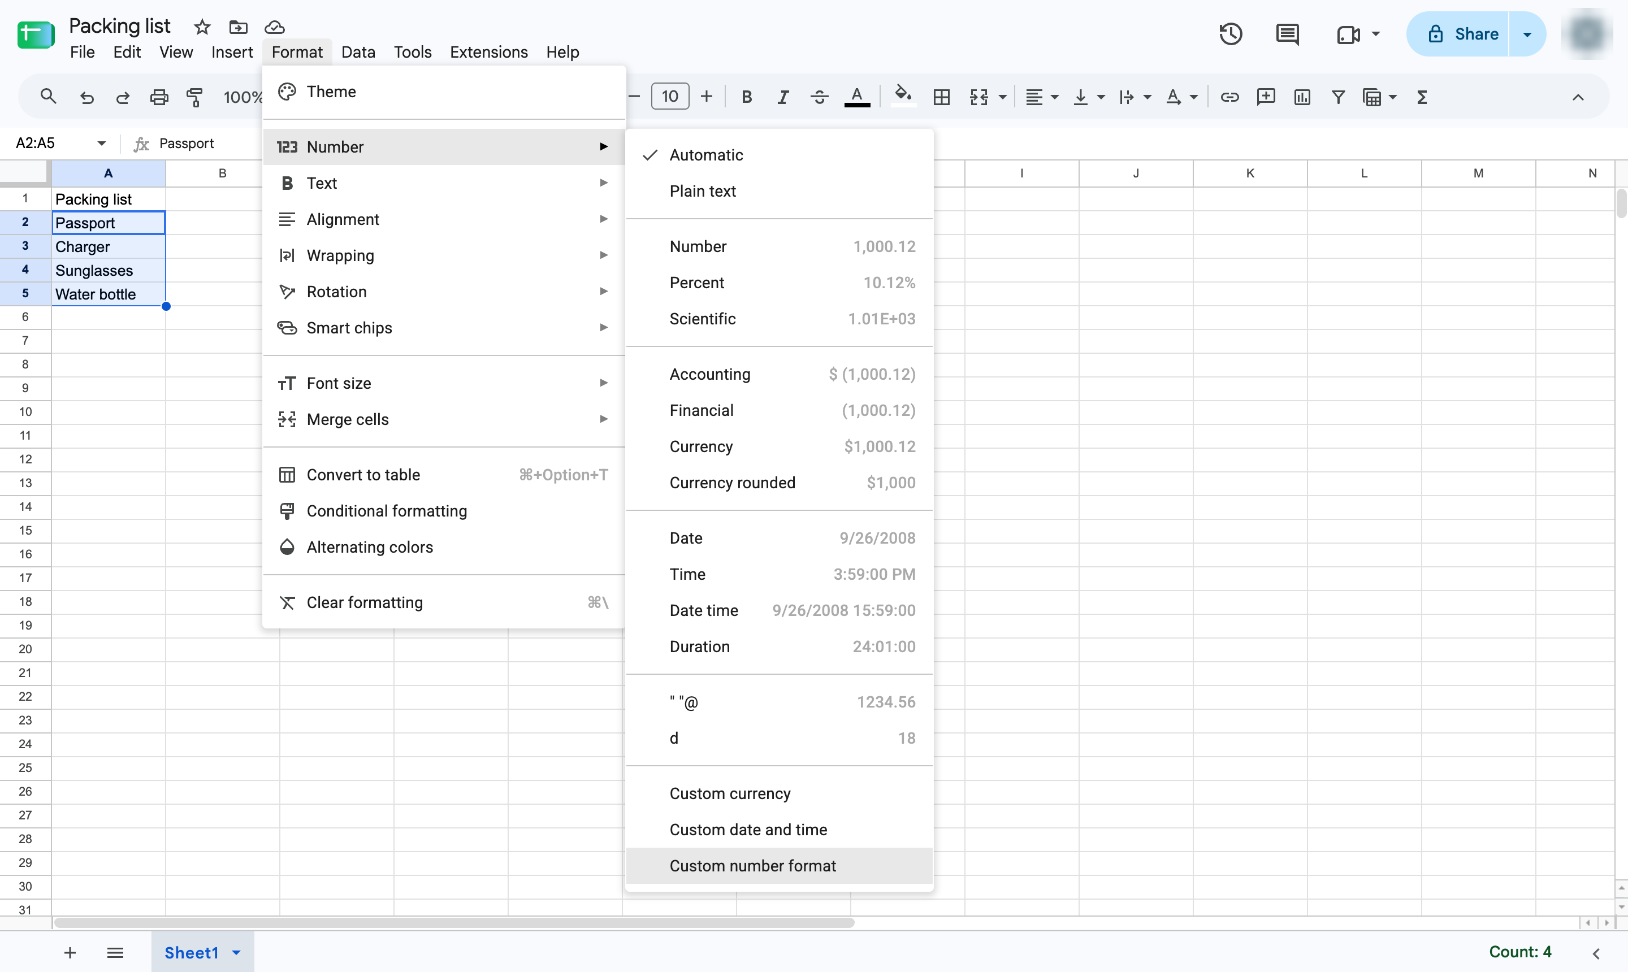
Task: Click the insert link icon
Action: tap(1229, 97)
